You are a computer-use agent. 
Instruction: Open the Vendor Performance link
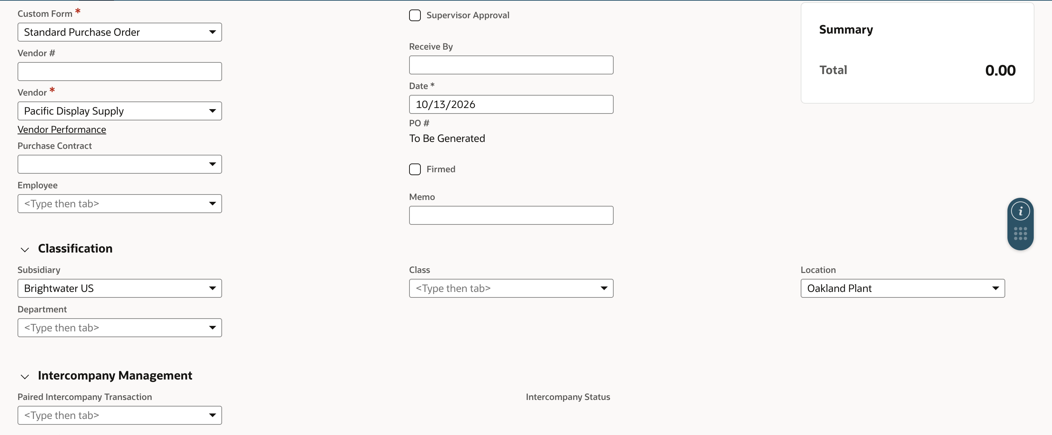pos(62,130)
